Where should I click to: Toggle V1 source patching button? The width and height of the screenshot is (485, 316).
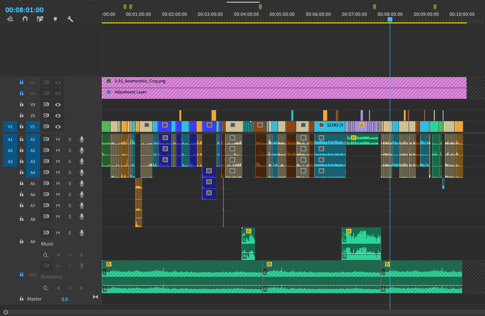pyautogui.click(x=10, y=126)
